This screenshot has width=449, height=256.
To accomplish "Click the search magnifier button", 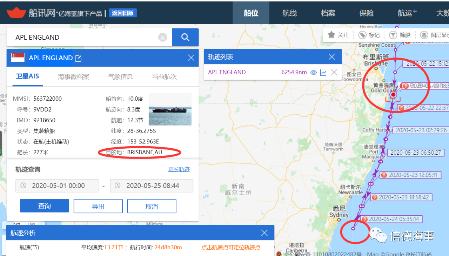I will (x=185, y=37).
